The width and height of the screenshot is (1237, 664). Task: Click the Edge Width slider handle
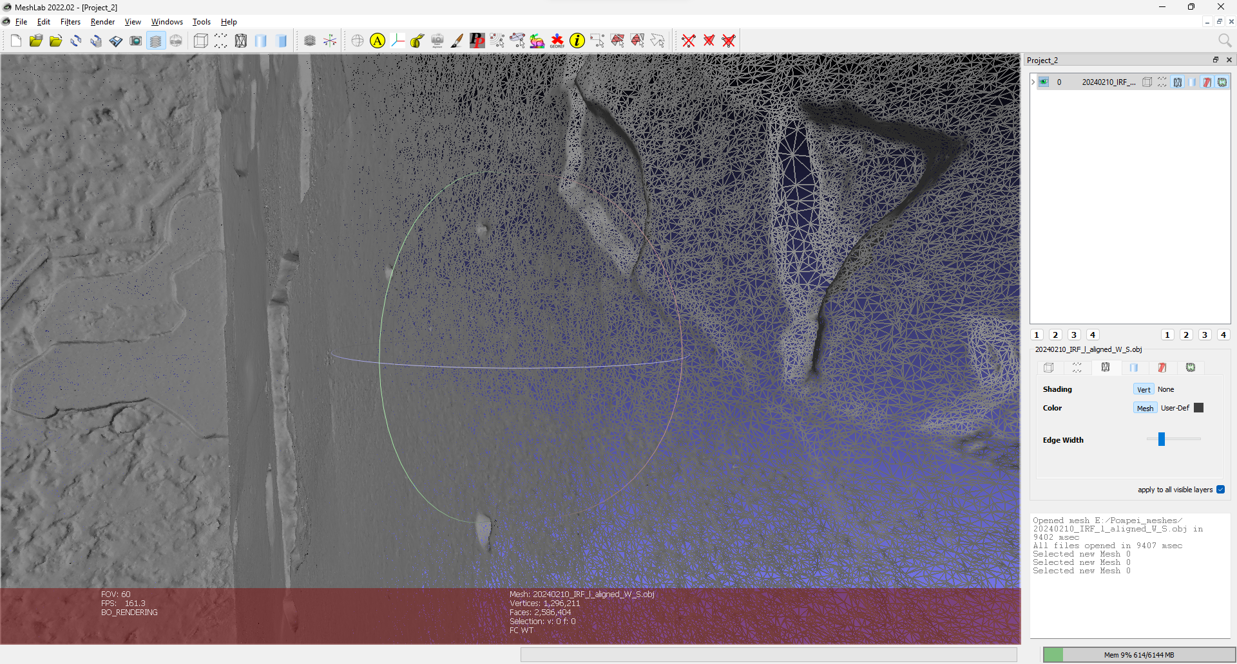point(1162,439)
